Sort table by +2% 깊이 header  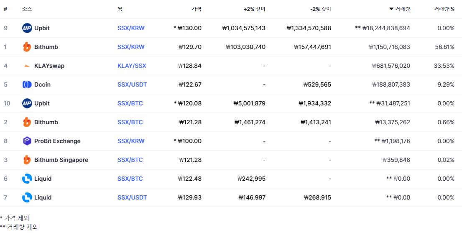(x=255, y=9)
